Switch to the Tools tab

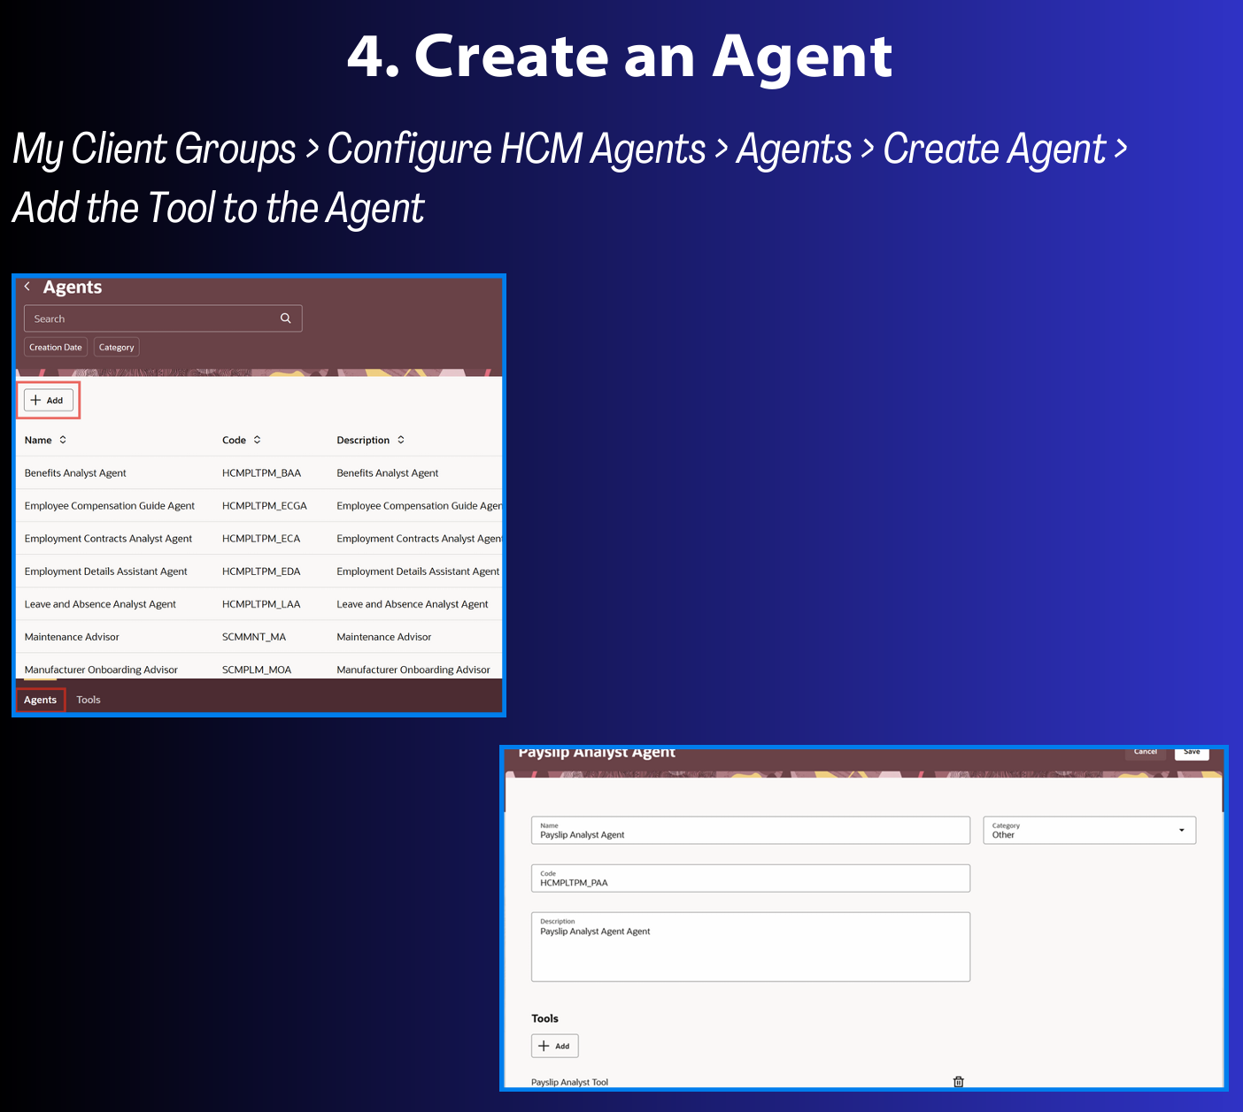[x=89, y=700]
